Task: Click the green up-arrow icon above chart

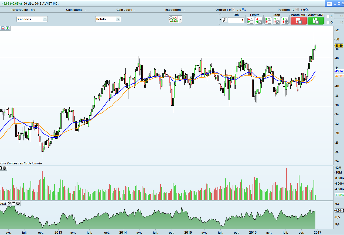Action: tap(8, 28)
